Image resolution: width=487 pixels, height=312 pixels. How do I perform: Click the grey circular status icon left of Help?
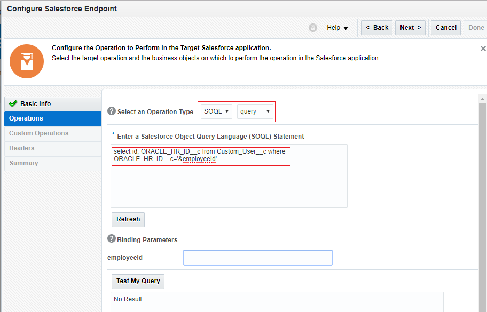pos(313,28)
